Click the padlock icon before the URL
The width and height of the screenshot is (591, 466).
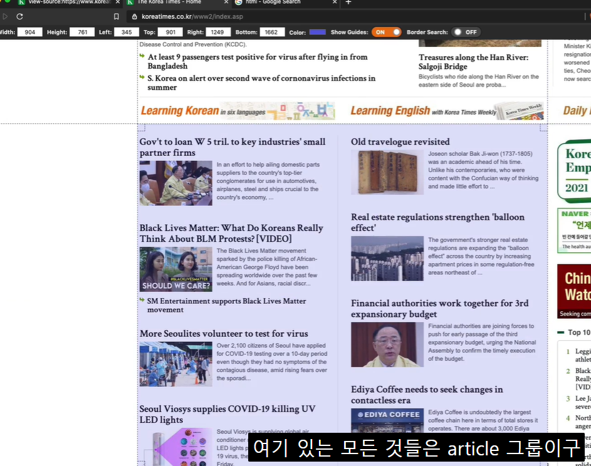pos(134,16)
